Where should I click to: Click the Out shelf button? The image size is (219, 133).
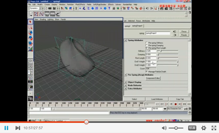pos(47,14)
